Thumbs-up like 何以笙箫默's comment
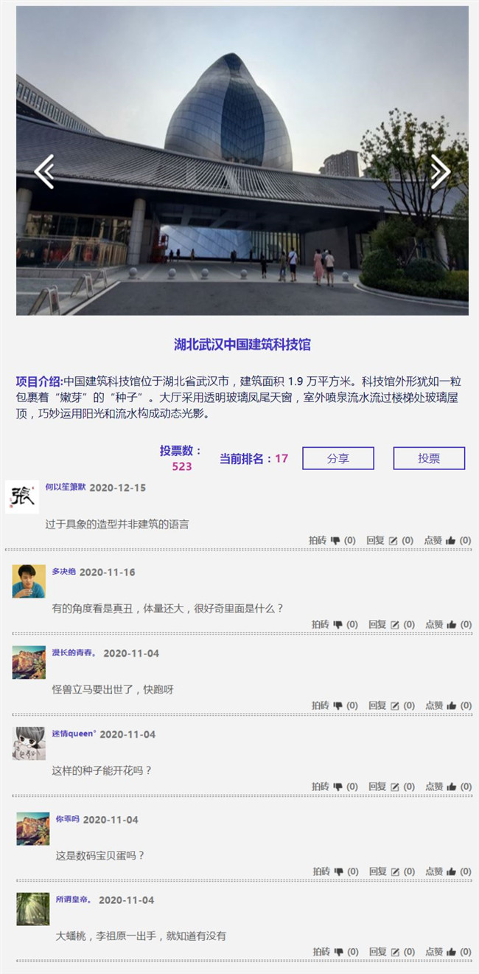Image resolution: width=479 pixels, height=974 pixels. coord(450,541)
